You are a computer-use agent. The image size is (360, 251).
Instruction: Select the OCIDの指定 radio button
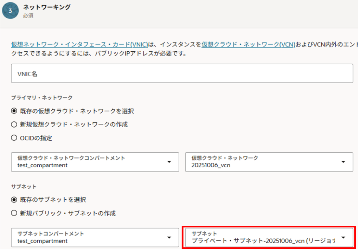point(14,138)
